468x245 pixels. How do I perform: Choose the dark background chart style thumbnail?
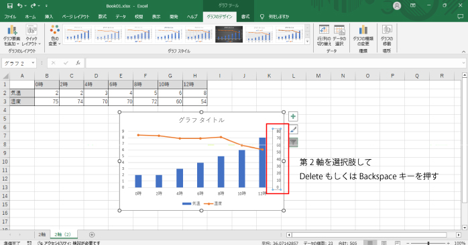229,34
